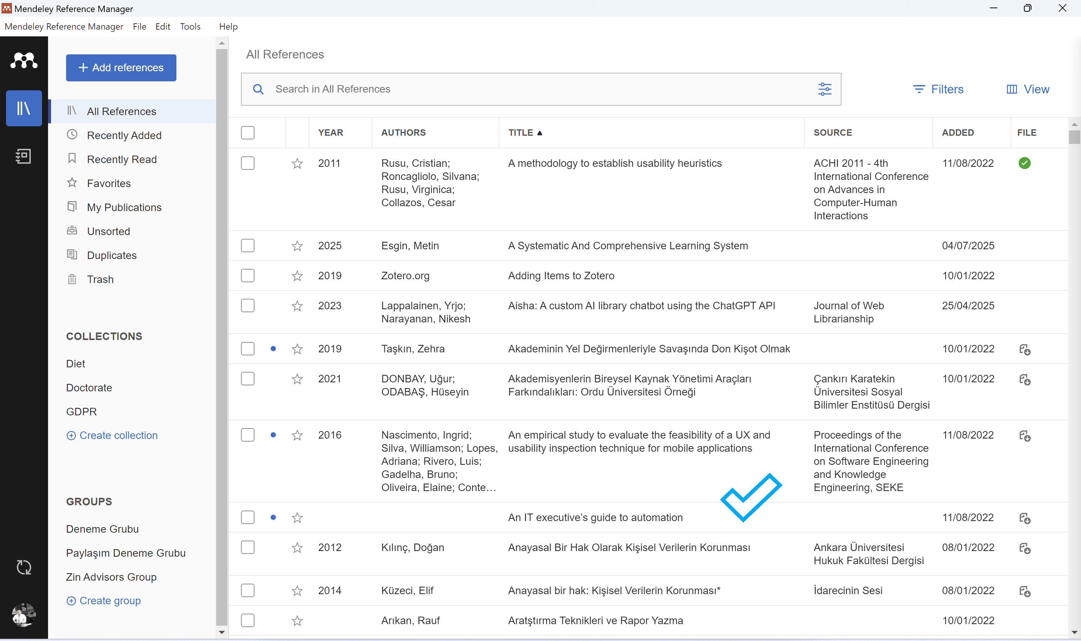Open the File menu
Screen dimensions: 1081x641
(x=139, y=26)
